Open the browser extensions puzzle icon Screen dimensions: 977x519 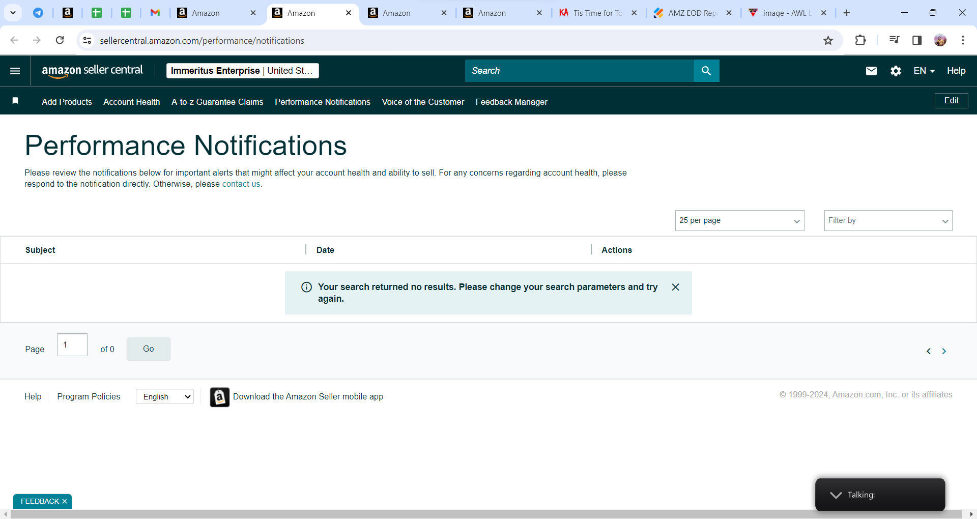[860, 40]
